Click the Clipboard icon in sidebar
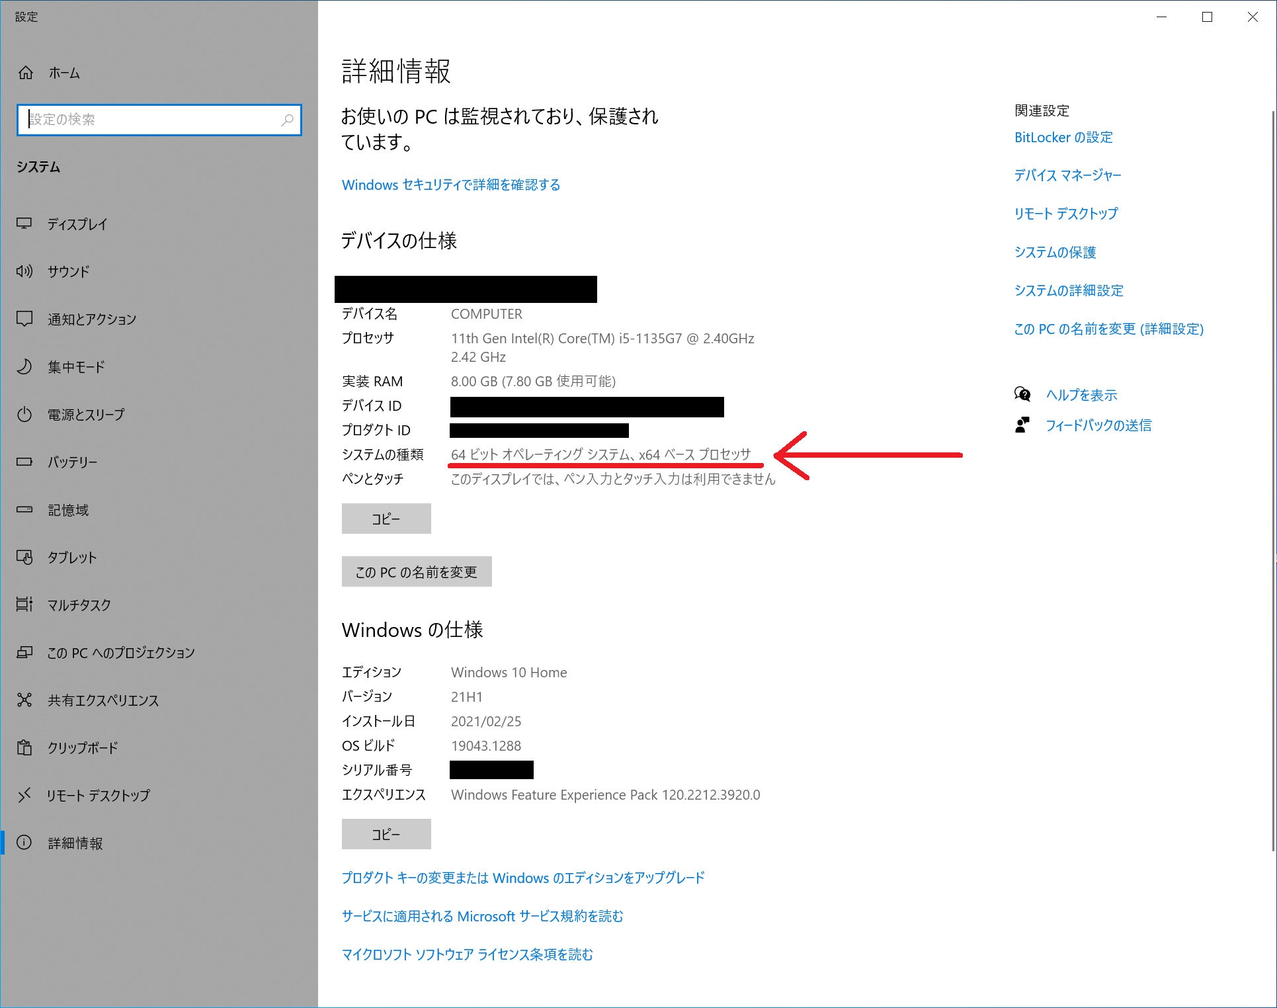The height and width of the screenshot is (1008, 1277). (24, 747)
